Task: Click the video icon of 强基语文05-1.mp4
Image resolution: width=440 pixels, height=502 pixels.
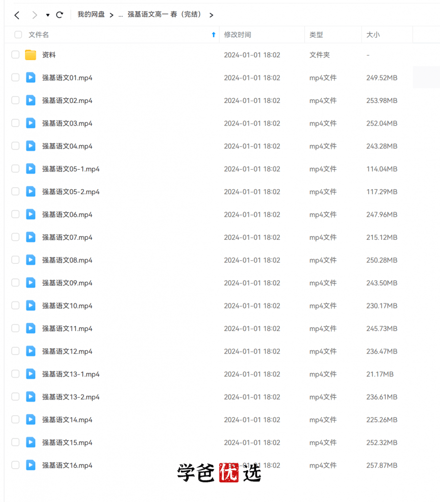Action: tap(30, 169)
